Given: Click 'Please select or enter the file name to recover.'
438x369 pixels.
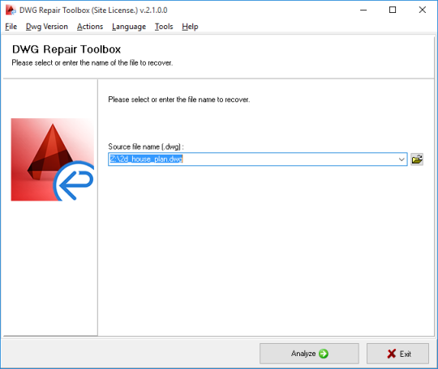Looking at the screenshot, I should coord(179,100).
